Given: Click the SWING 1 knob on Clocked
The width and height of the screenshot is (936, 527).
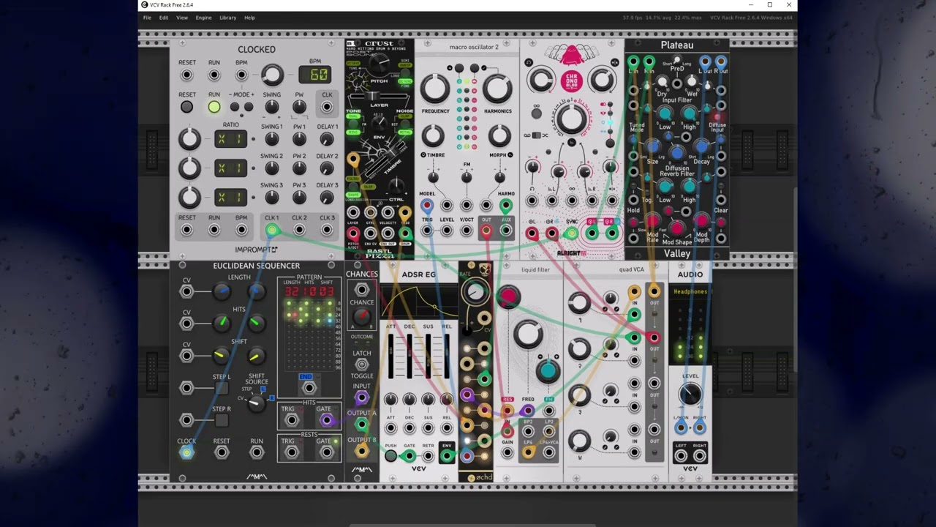Looking at the screenshot, I should (x=272, y=139).
